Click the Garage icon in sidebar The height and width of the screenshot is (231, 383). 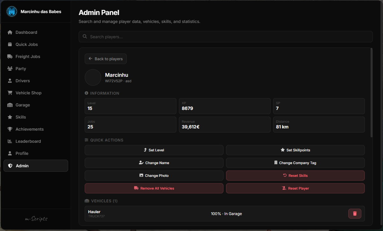coord(10,105)
